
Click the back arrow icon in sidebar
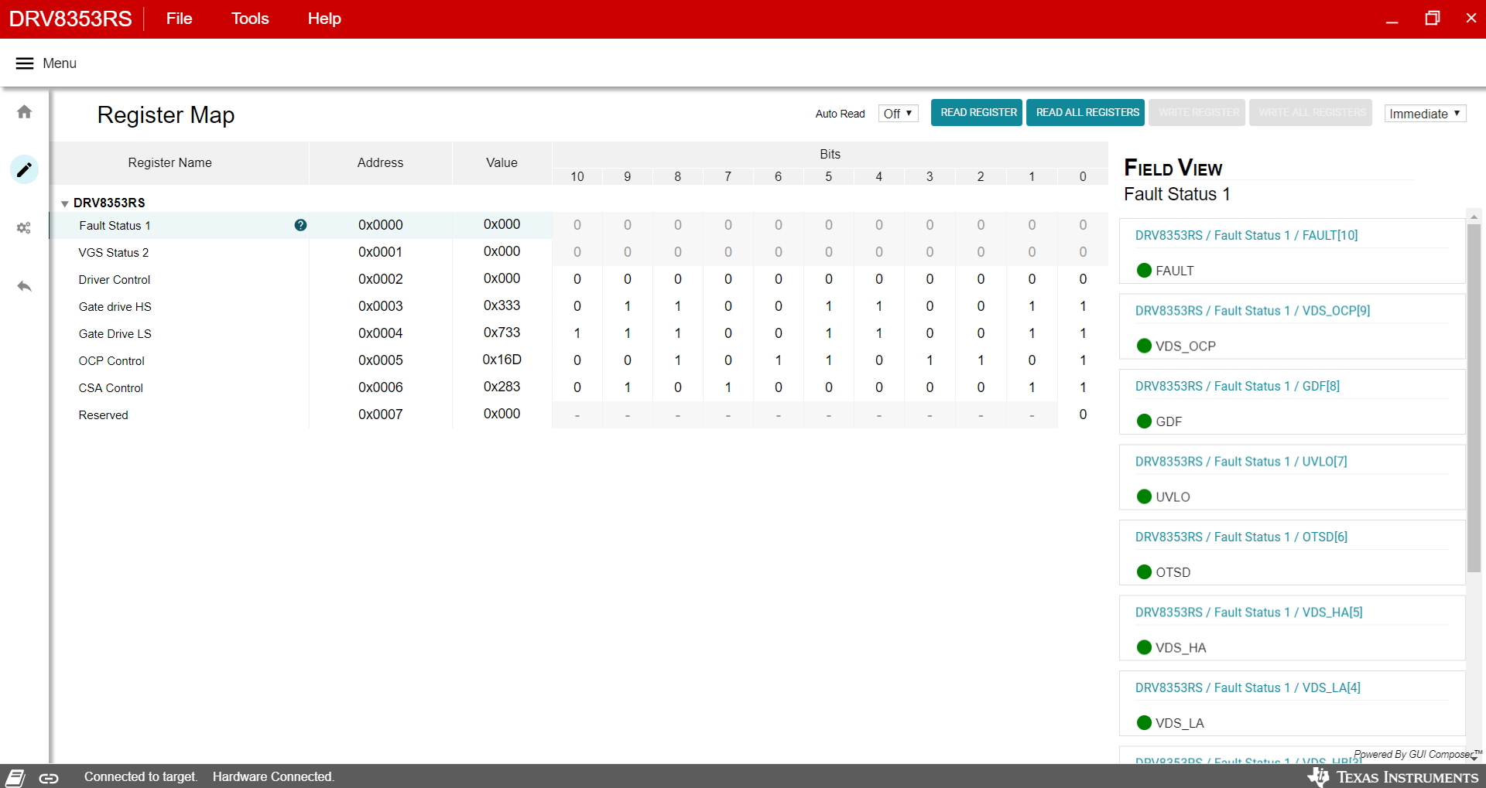(25, 286)
